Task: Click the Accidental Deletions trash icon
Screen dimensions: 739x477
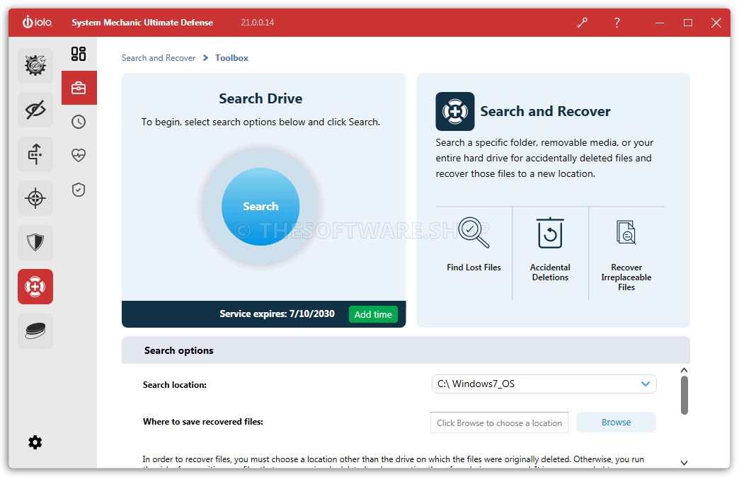Action: (550, 233)
